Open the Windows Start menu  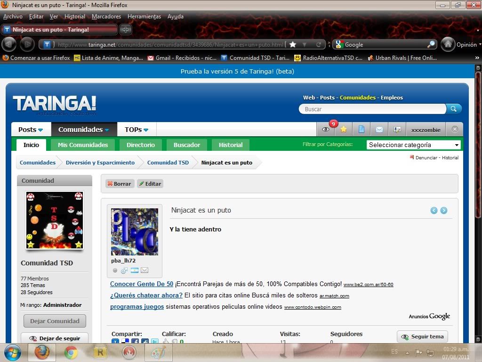tap(13, 353)
